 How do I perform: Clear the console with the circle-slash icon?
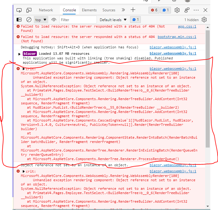click(29, 20)
